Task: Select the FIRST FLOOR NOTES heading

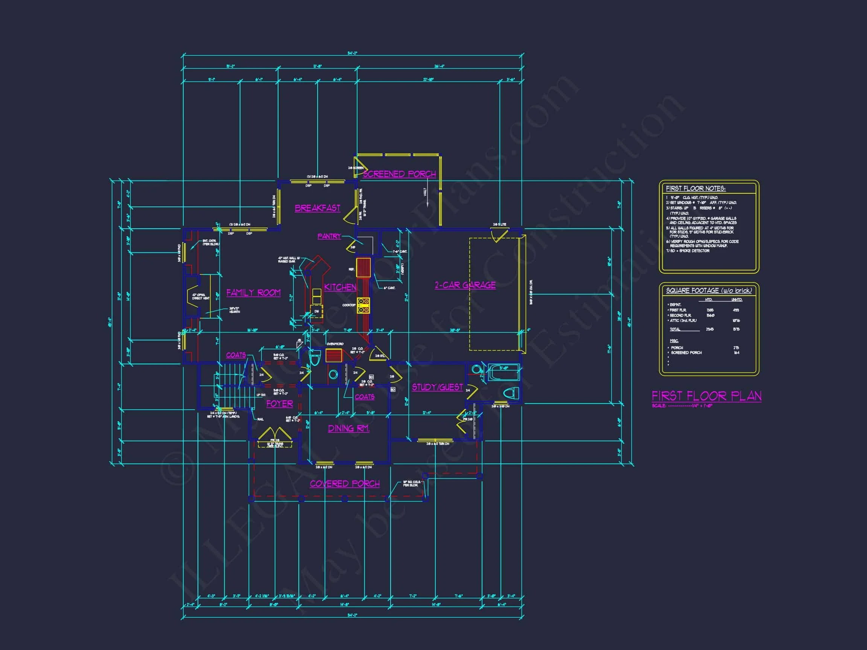Action: tap(695, 188)
